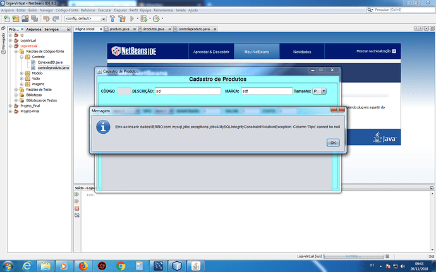436x272 pixels.
Task: Expand the Bibliotecas de Testes node
Action: tap(16, 100)
